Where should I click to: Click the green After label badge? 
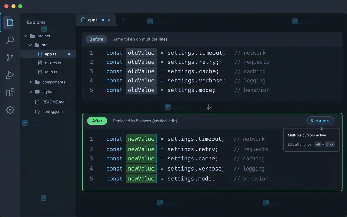[97, 121]
